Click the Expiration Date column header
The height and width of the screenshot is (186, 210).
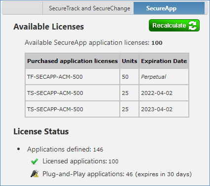[164, 61]
